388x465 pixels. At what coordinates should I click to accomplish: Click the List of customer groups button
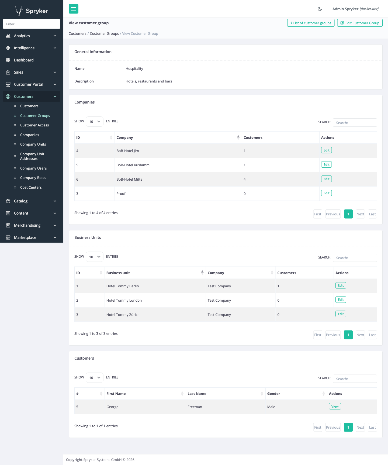311,23
